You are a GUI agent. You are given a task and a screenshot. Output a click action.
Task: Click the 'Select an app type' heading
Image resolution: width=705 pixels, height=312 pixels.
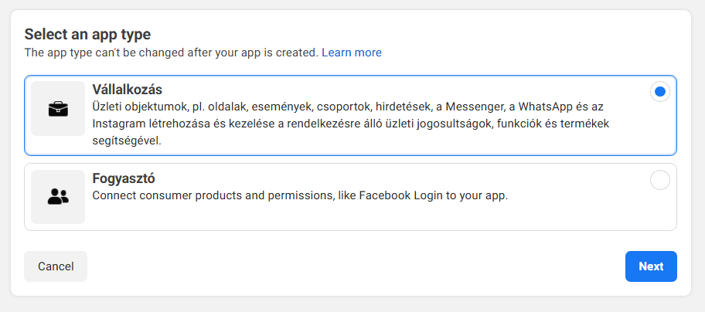(87, 34)
